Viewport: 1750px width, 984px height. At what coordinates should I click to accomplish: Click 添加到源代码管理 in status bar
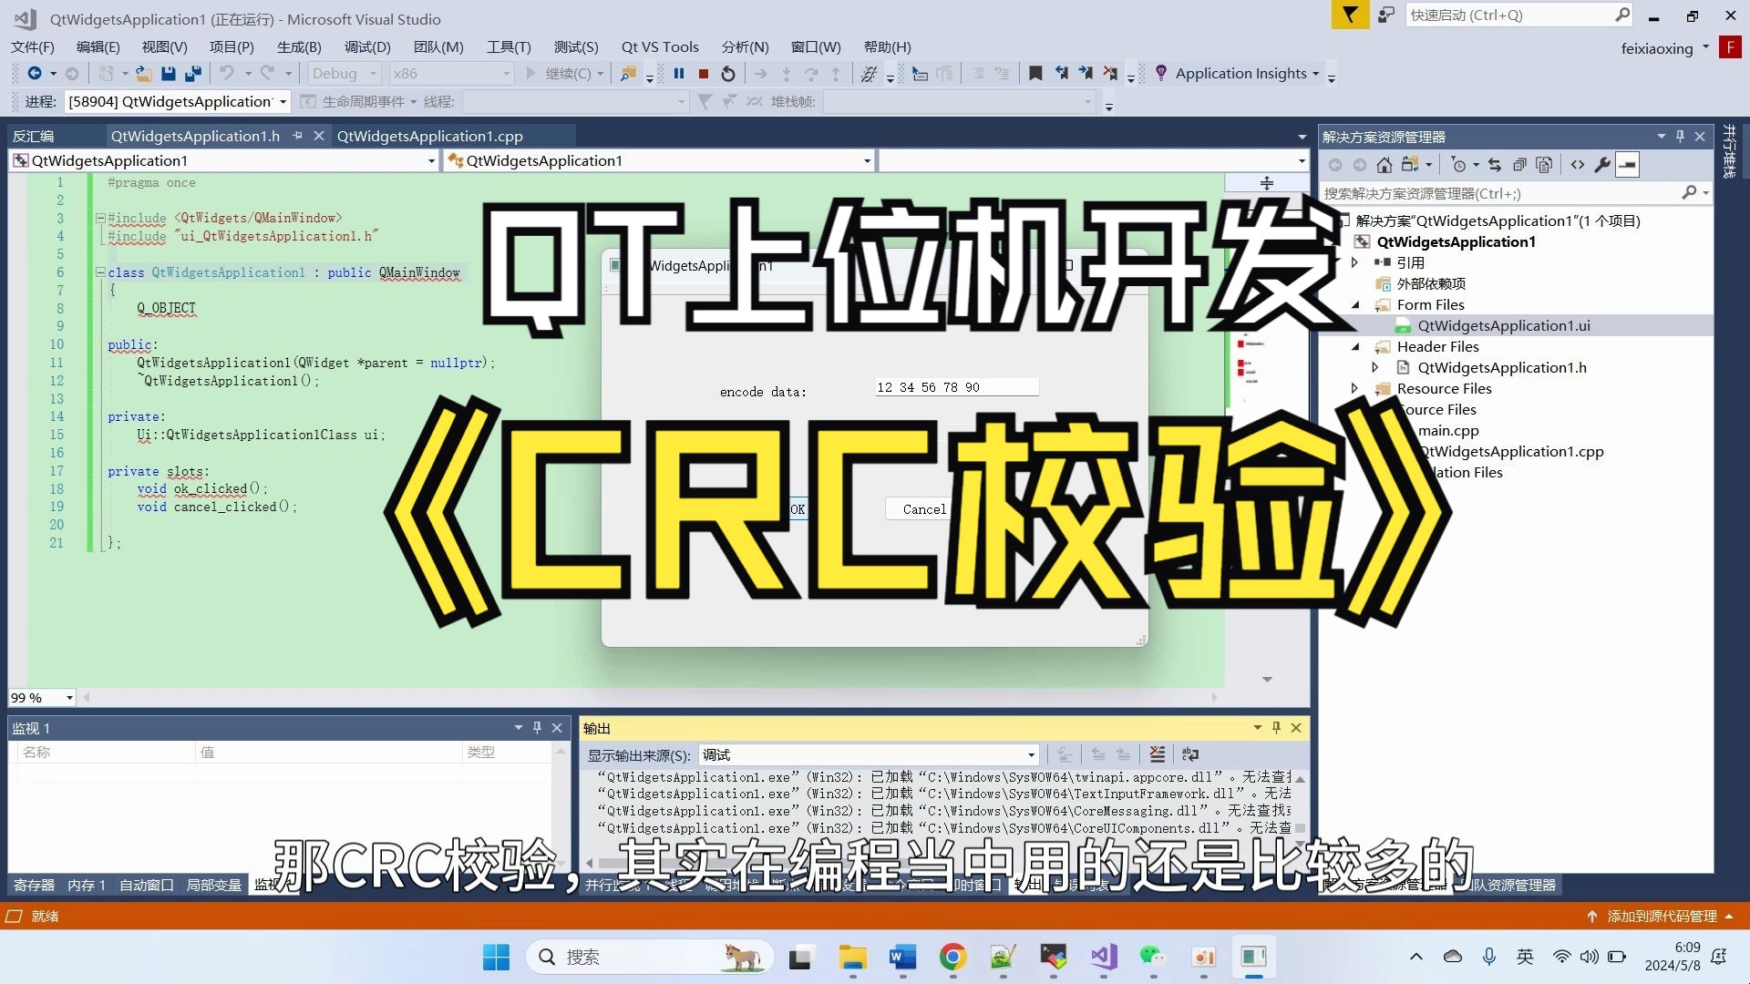[1659, 917]
